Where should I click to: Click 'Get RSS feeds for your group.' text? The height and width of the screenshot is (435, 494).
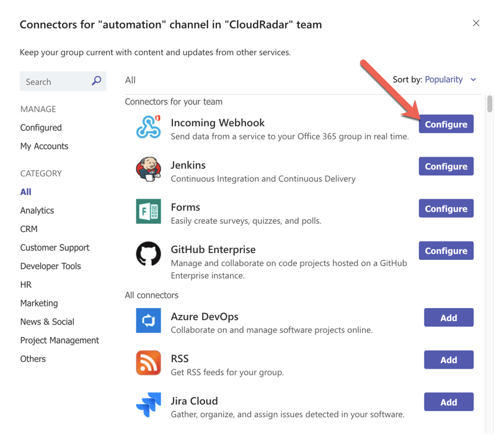tap(227, 373)
